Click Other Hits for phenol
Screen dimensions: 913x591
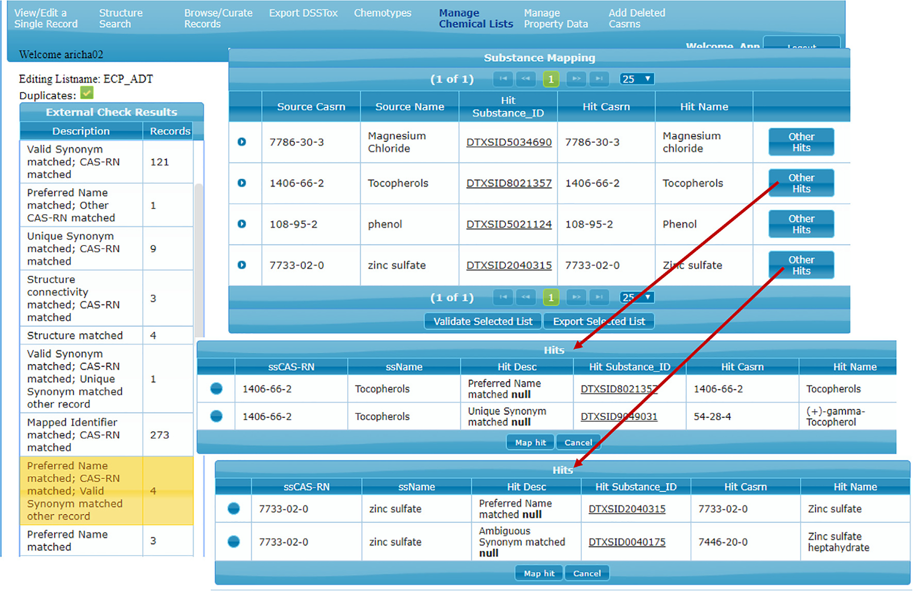801,224
